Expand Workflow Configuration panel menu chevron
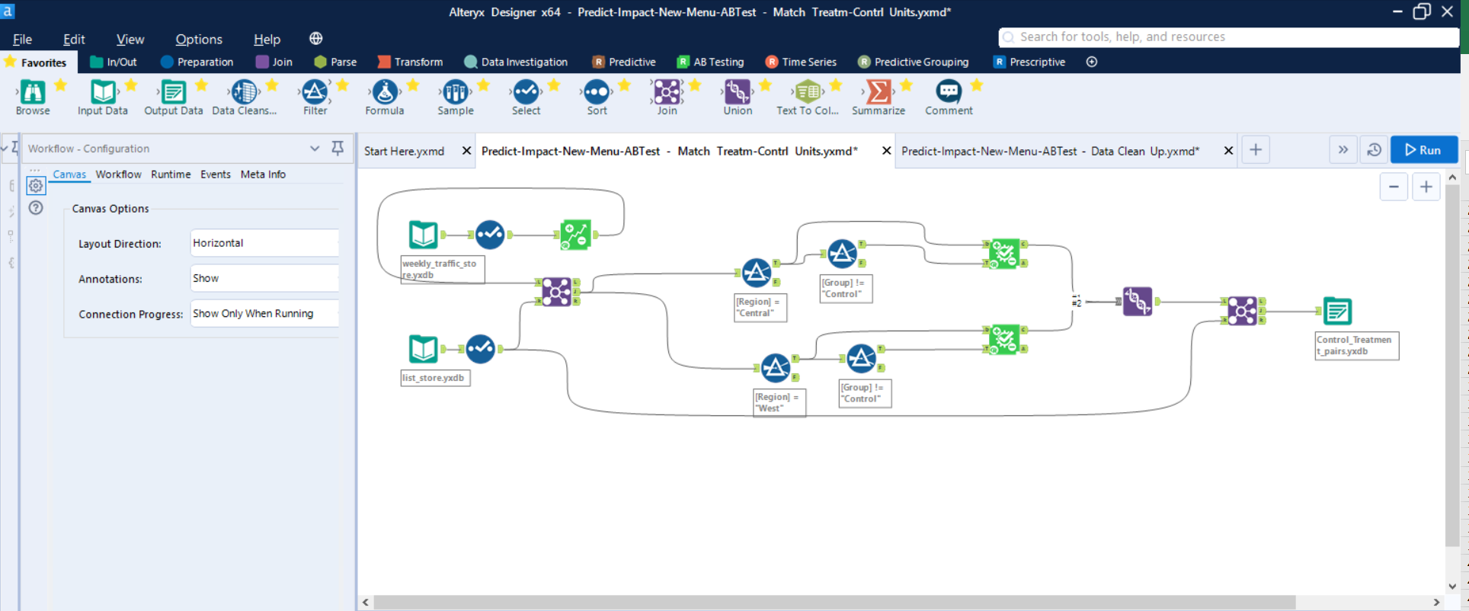The width and height of the screenshot is (1469, 611). click(x=315, y=148)
